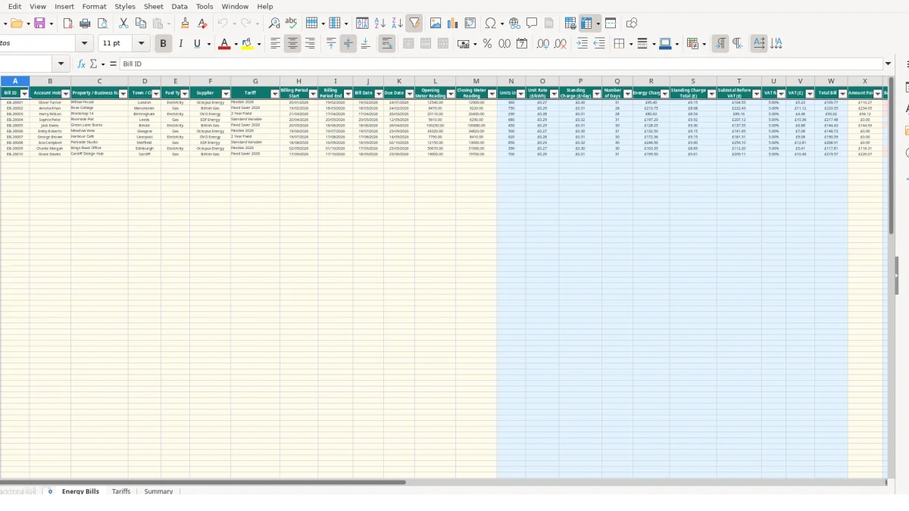Add a decimal place
The image size is (909, 511).
point(543,44)
